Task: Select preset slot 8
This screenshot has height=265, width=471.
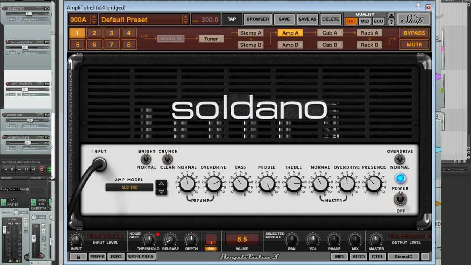Action: coord(128,45)
